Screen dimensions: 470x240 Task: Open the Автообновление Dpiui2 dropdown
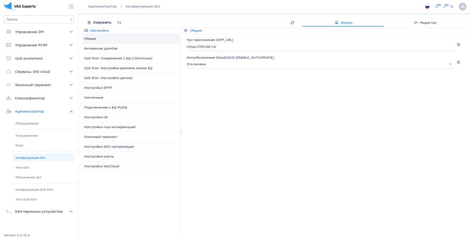[x=319, y=64]
